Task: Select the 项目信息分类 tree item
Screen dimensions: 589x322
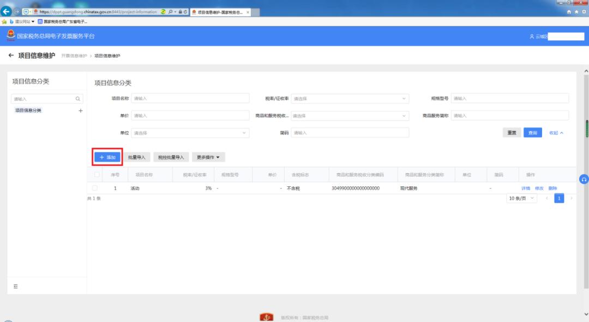Action: (x=28, y=111)
